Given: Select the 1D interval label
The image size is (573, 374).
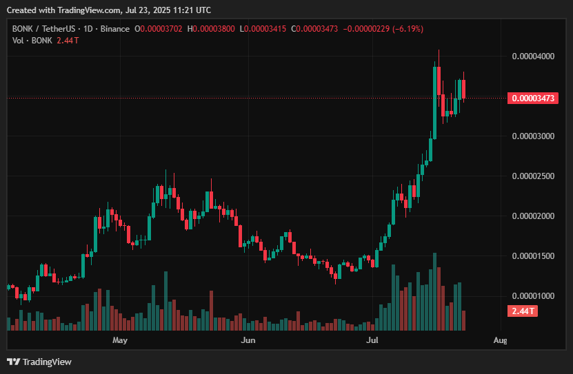Looking at the screenshot, I should [x=88, y=29].
